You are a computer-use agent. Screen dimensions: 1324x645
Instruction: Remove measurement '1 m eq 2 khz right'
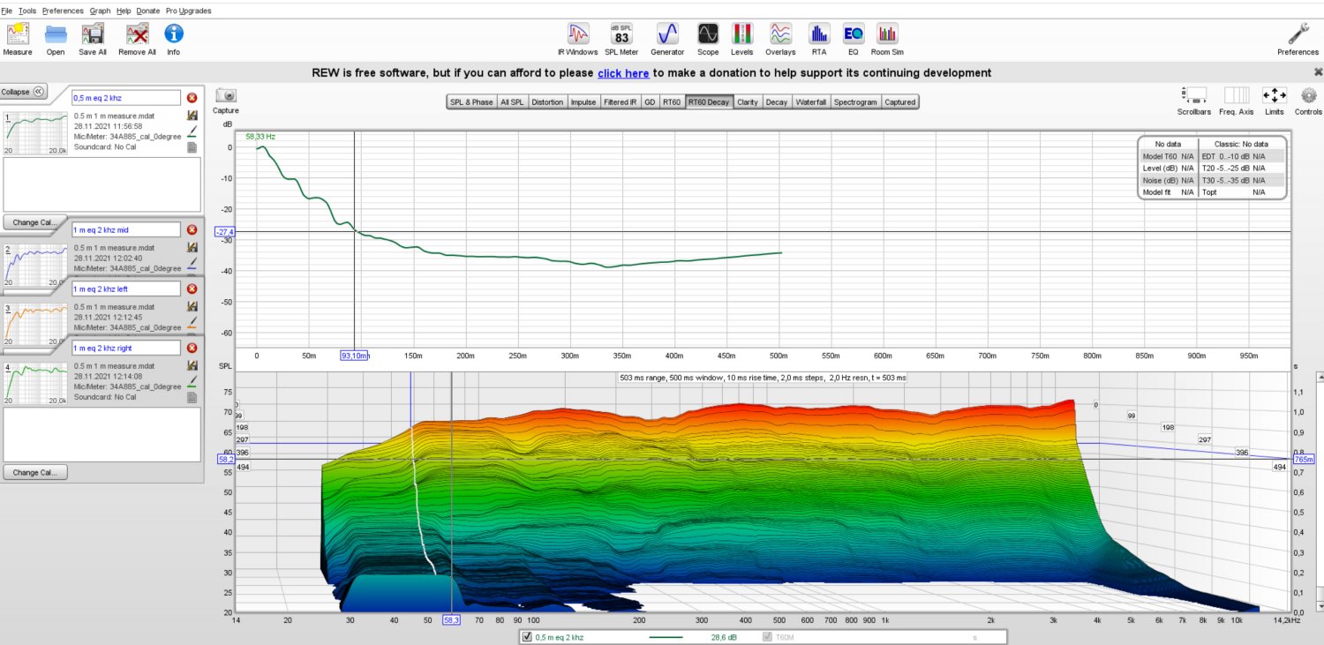[x=192, y=348]
